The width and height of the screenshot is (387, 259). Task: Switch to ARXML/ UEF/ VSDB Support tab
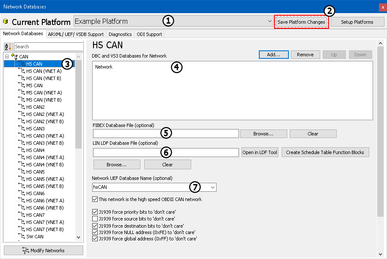coord(76,34)
